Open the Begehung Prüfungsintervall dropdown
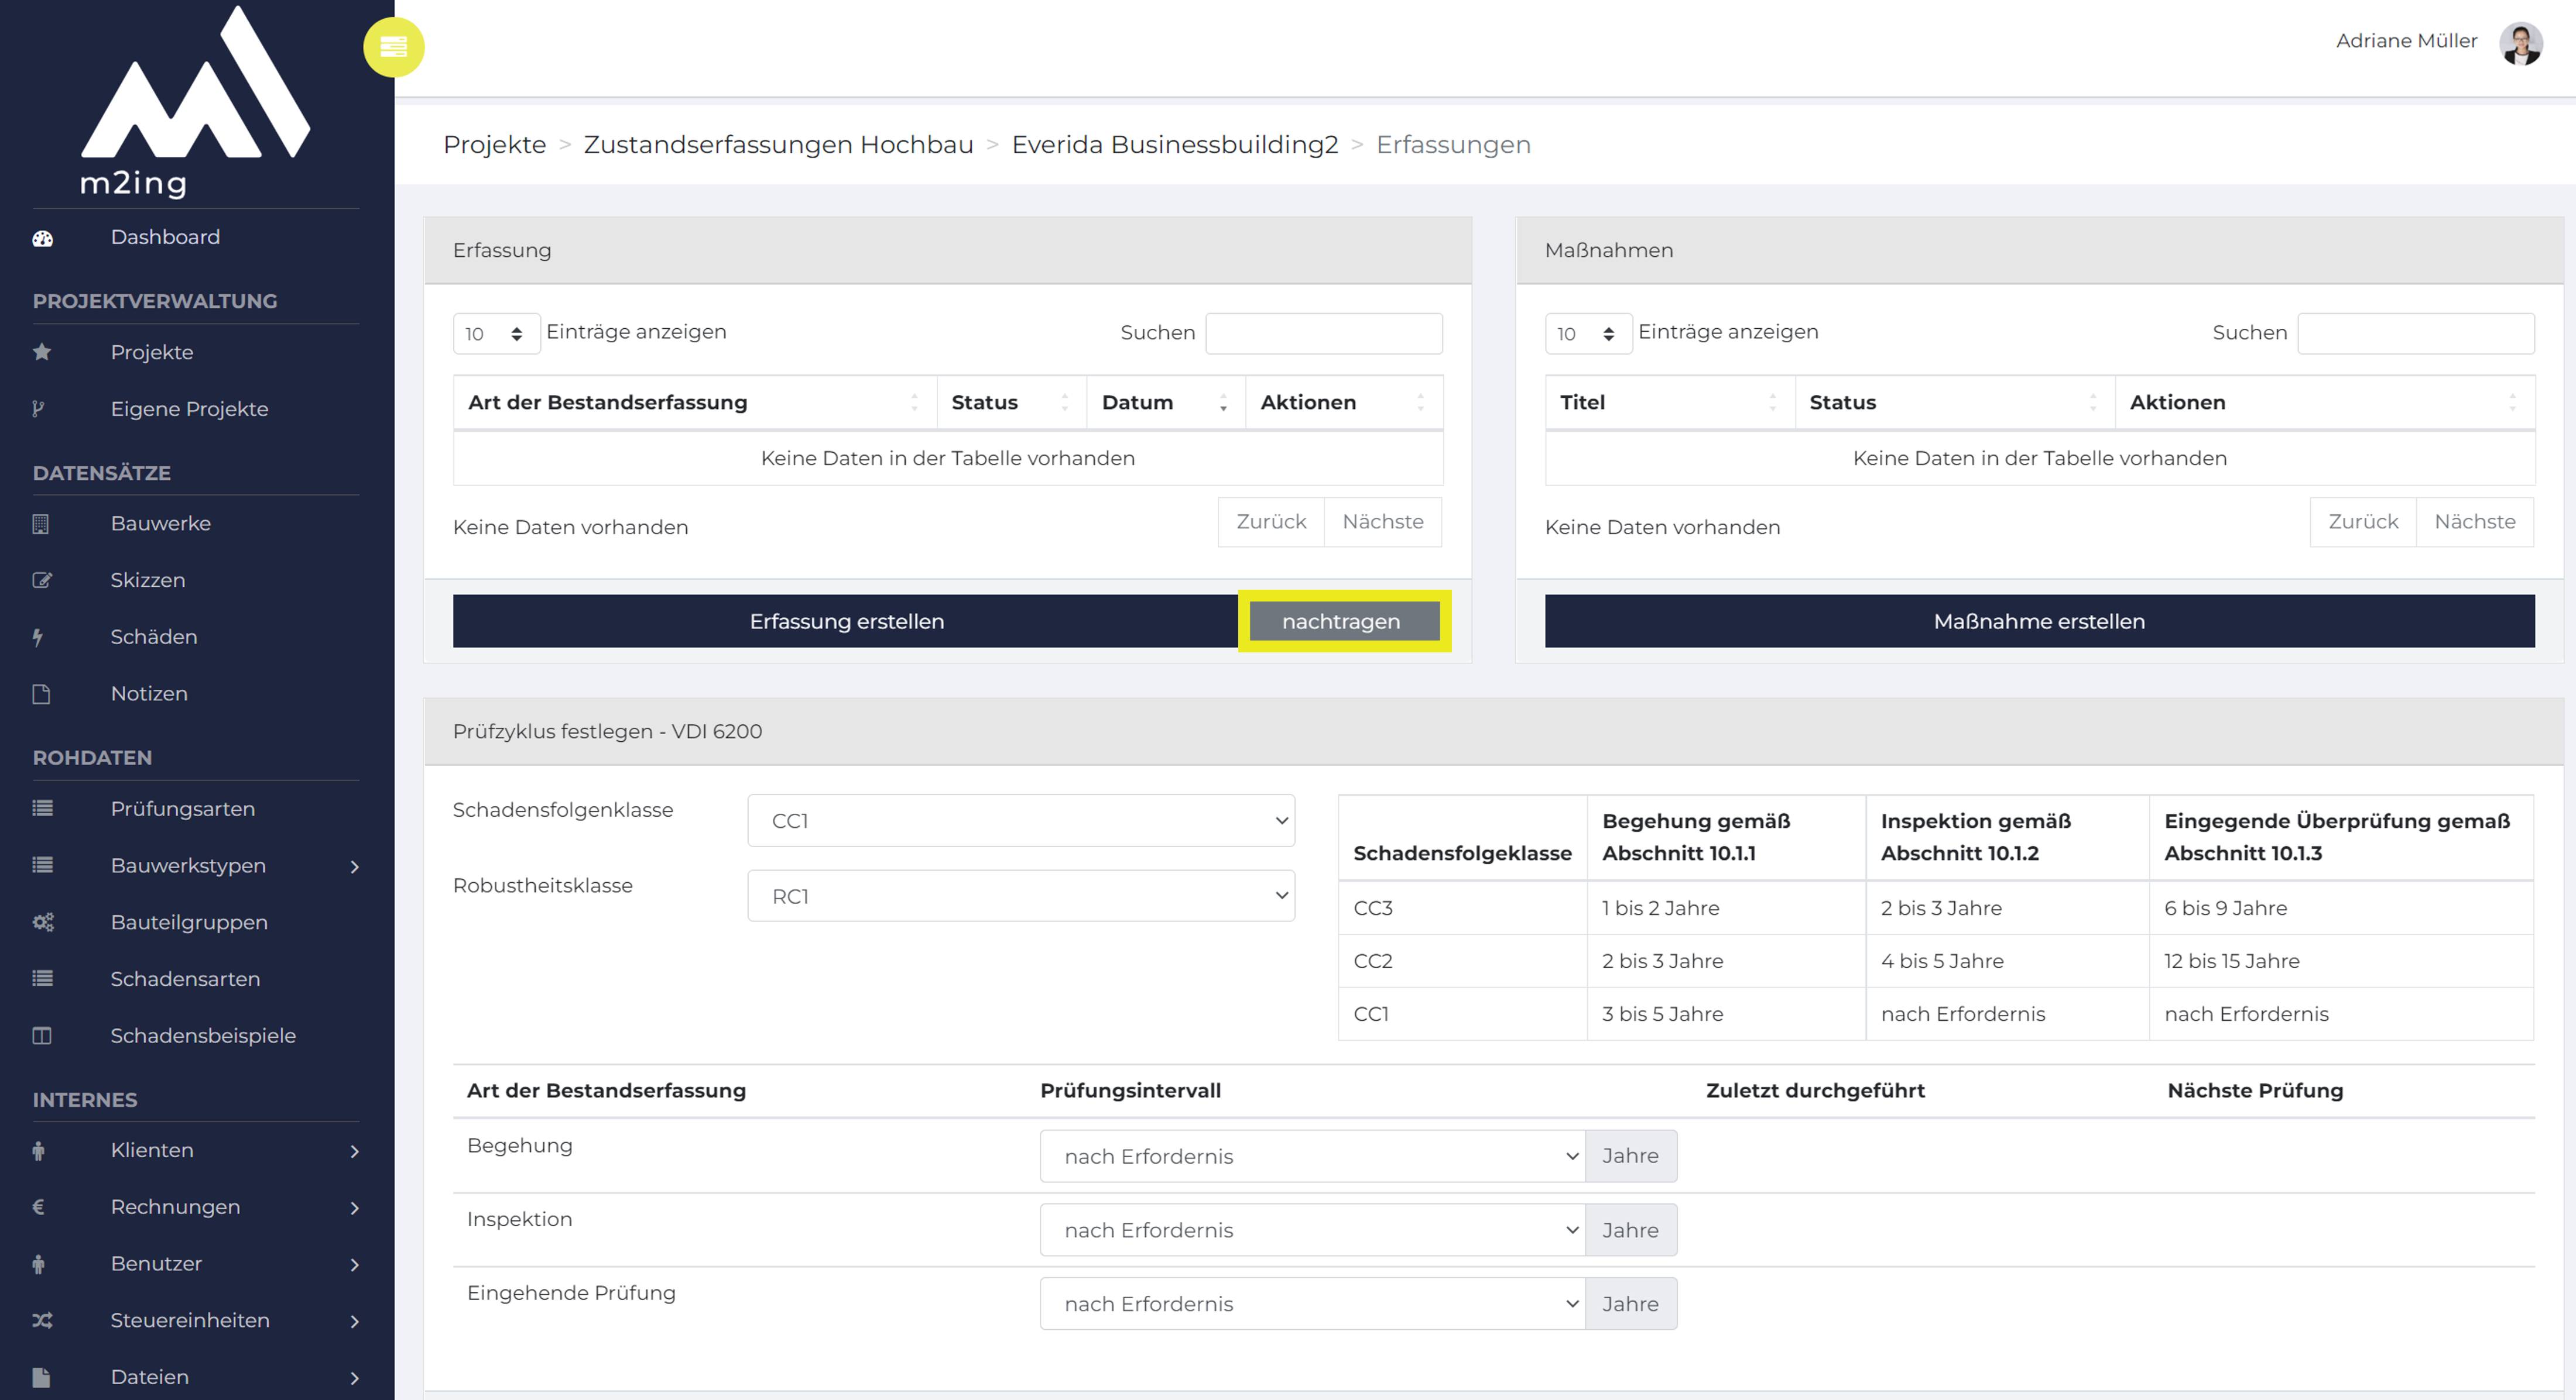This screenshot has height=1400, width=2576. [1312, 1156]
